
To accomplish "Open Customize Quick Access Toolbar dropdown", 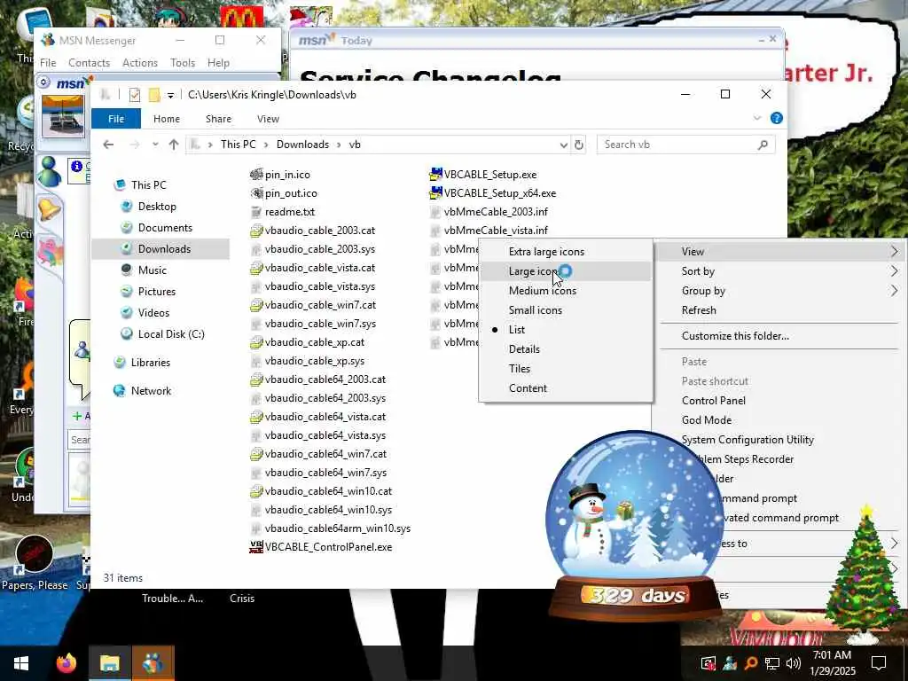I will coord(171,96).
